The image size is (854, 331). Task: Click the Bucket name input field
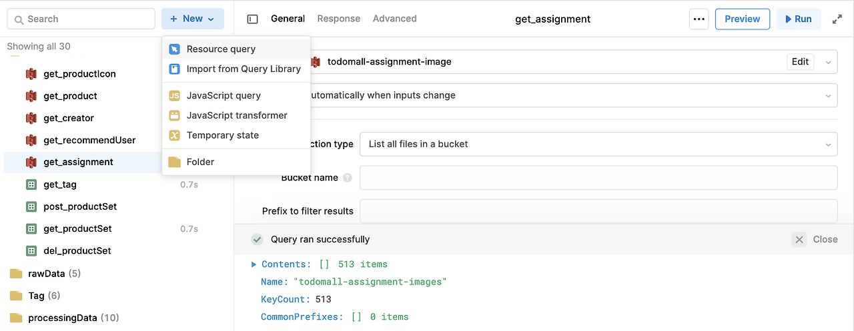click(598, 178)
